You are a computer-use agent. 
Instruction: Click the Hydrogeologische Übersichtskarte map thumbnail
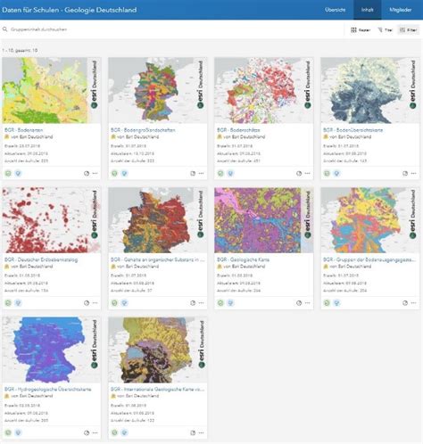click(x=52, y=349)
